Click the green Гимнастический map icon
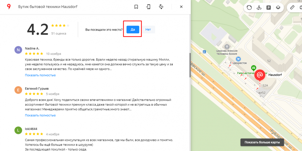The image size is (302, 151). click(254, 68)
